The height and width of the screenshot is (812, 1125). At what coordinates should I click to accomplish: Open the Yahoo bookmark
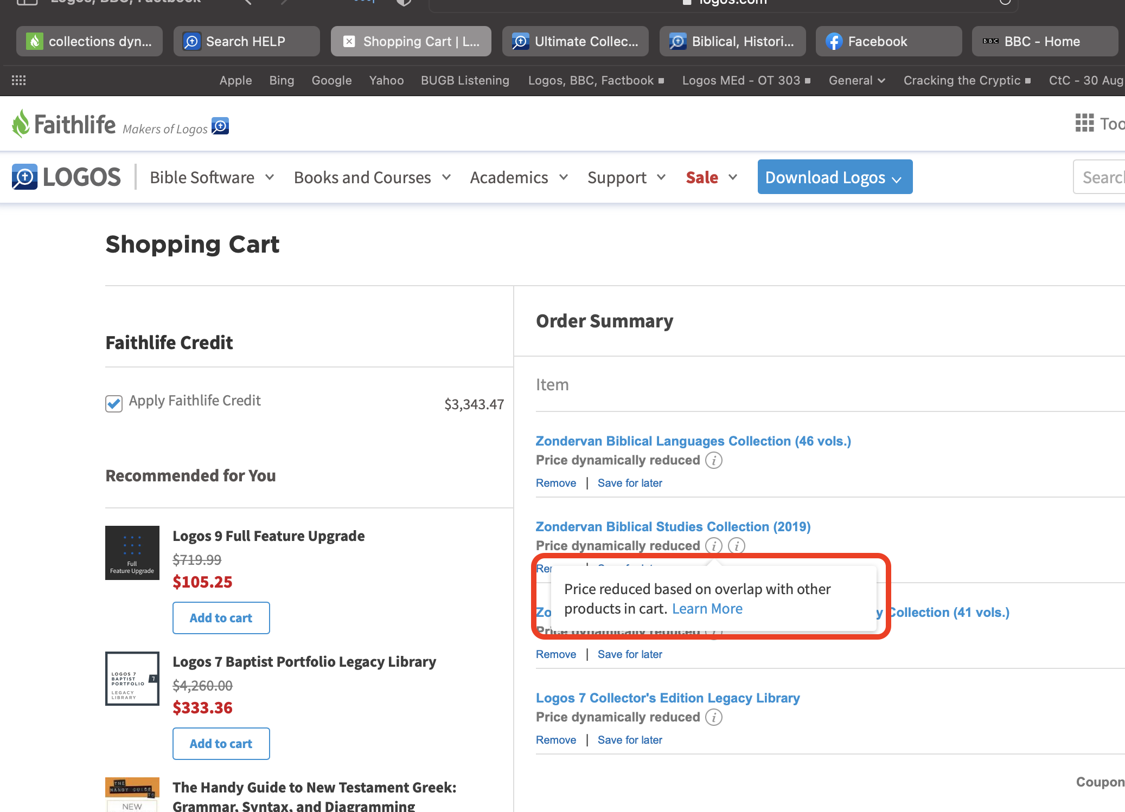click(386, 80)
